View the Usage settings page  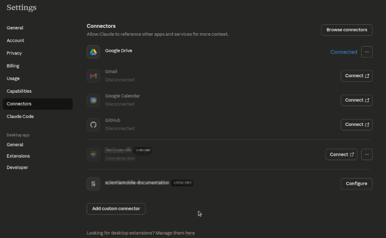(x=38, y=78)
